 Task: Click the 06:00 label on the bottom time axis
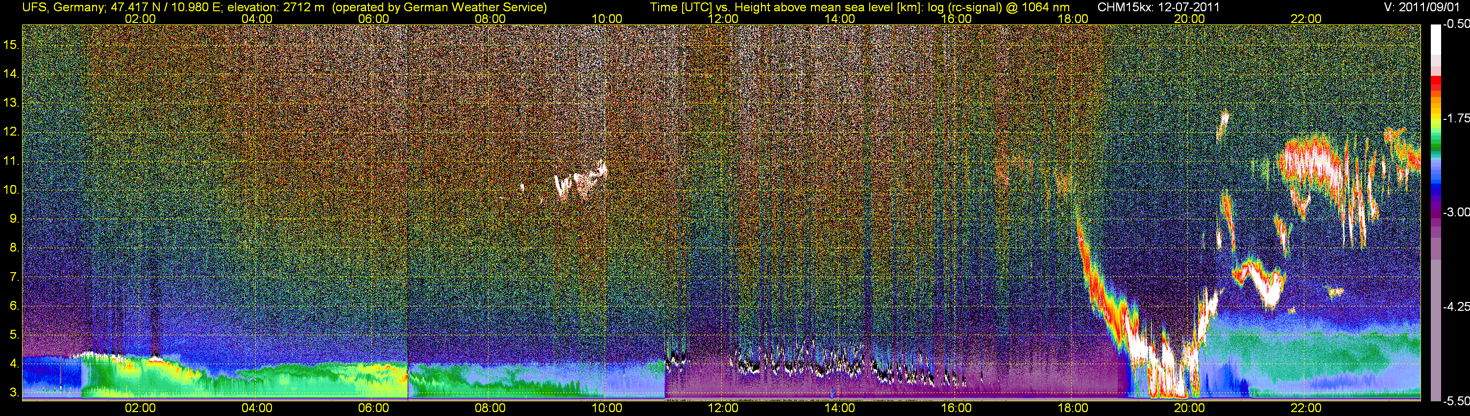(x=374, y=408)
